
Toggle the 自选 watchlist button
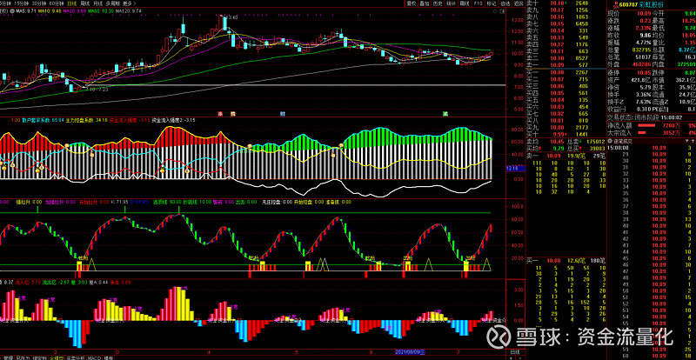pos(505,3)
